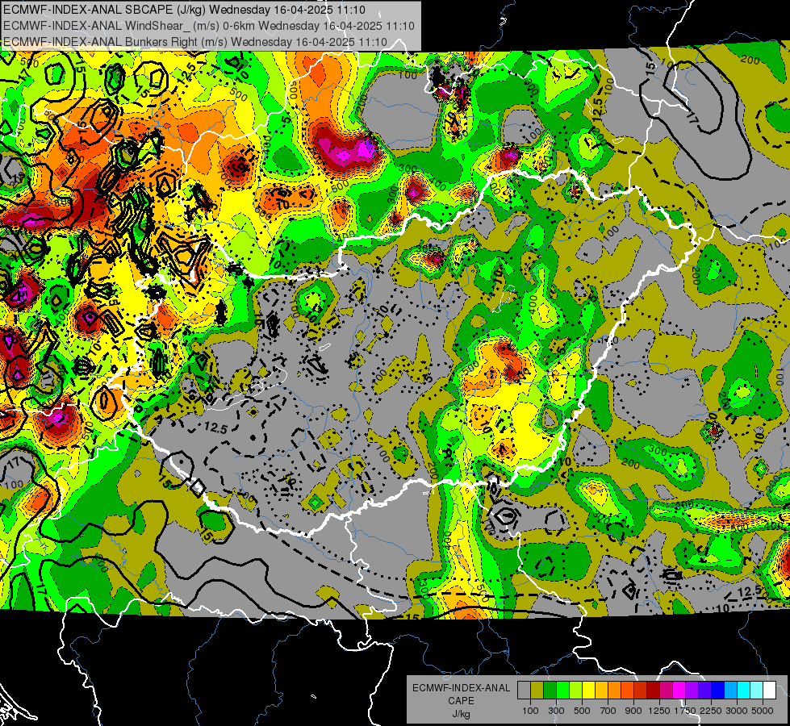Click the legend tick value 500

pos(583,711)
